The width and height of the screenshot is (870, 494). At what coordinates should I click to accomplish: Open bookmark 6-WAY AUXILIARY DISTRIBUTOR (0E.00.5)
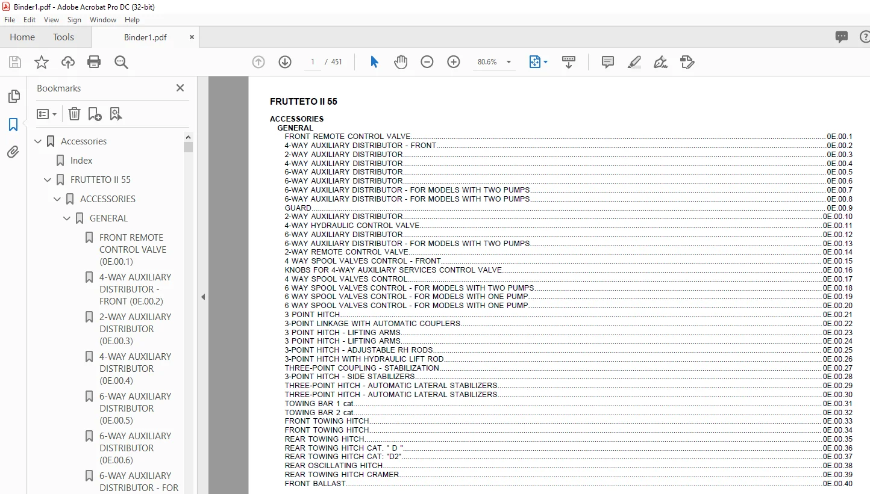135,409
